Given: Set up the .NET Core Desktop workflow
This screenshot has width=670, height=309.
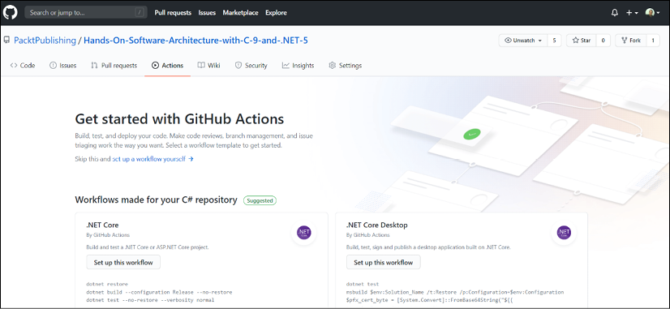Looking at the screenshot, I should 384,262.
